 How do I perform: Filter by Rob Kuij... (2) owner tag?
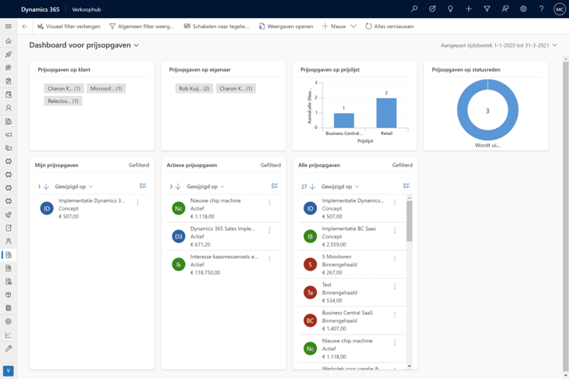tap(194, 88)
